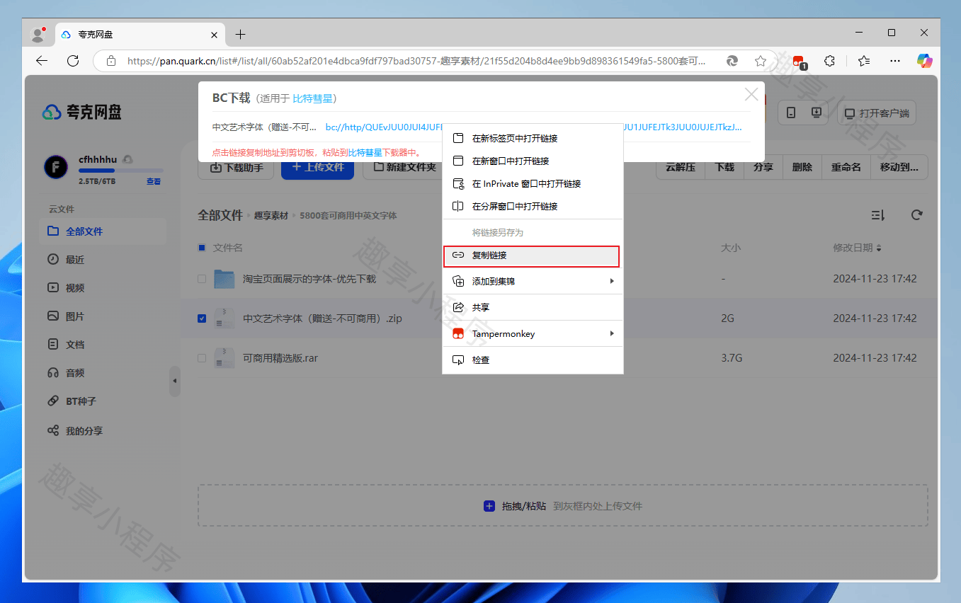Uncheck the 中文艺术字体 zip file checkbox
This screenshot has height=603, width=961.
[202, 318]
